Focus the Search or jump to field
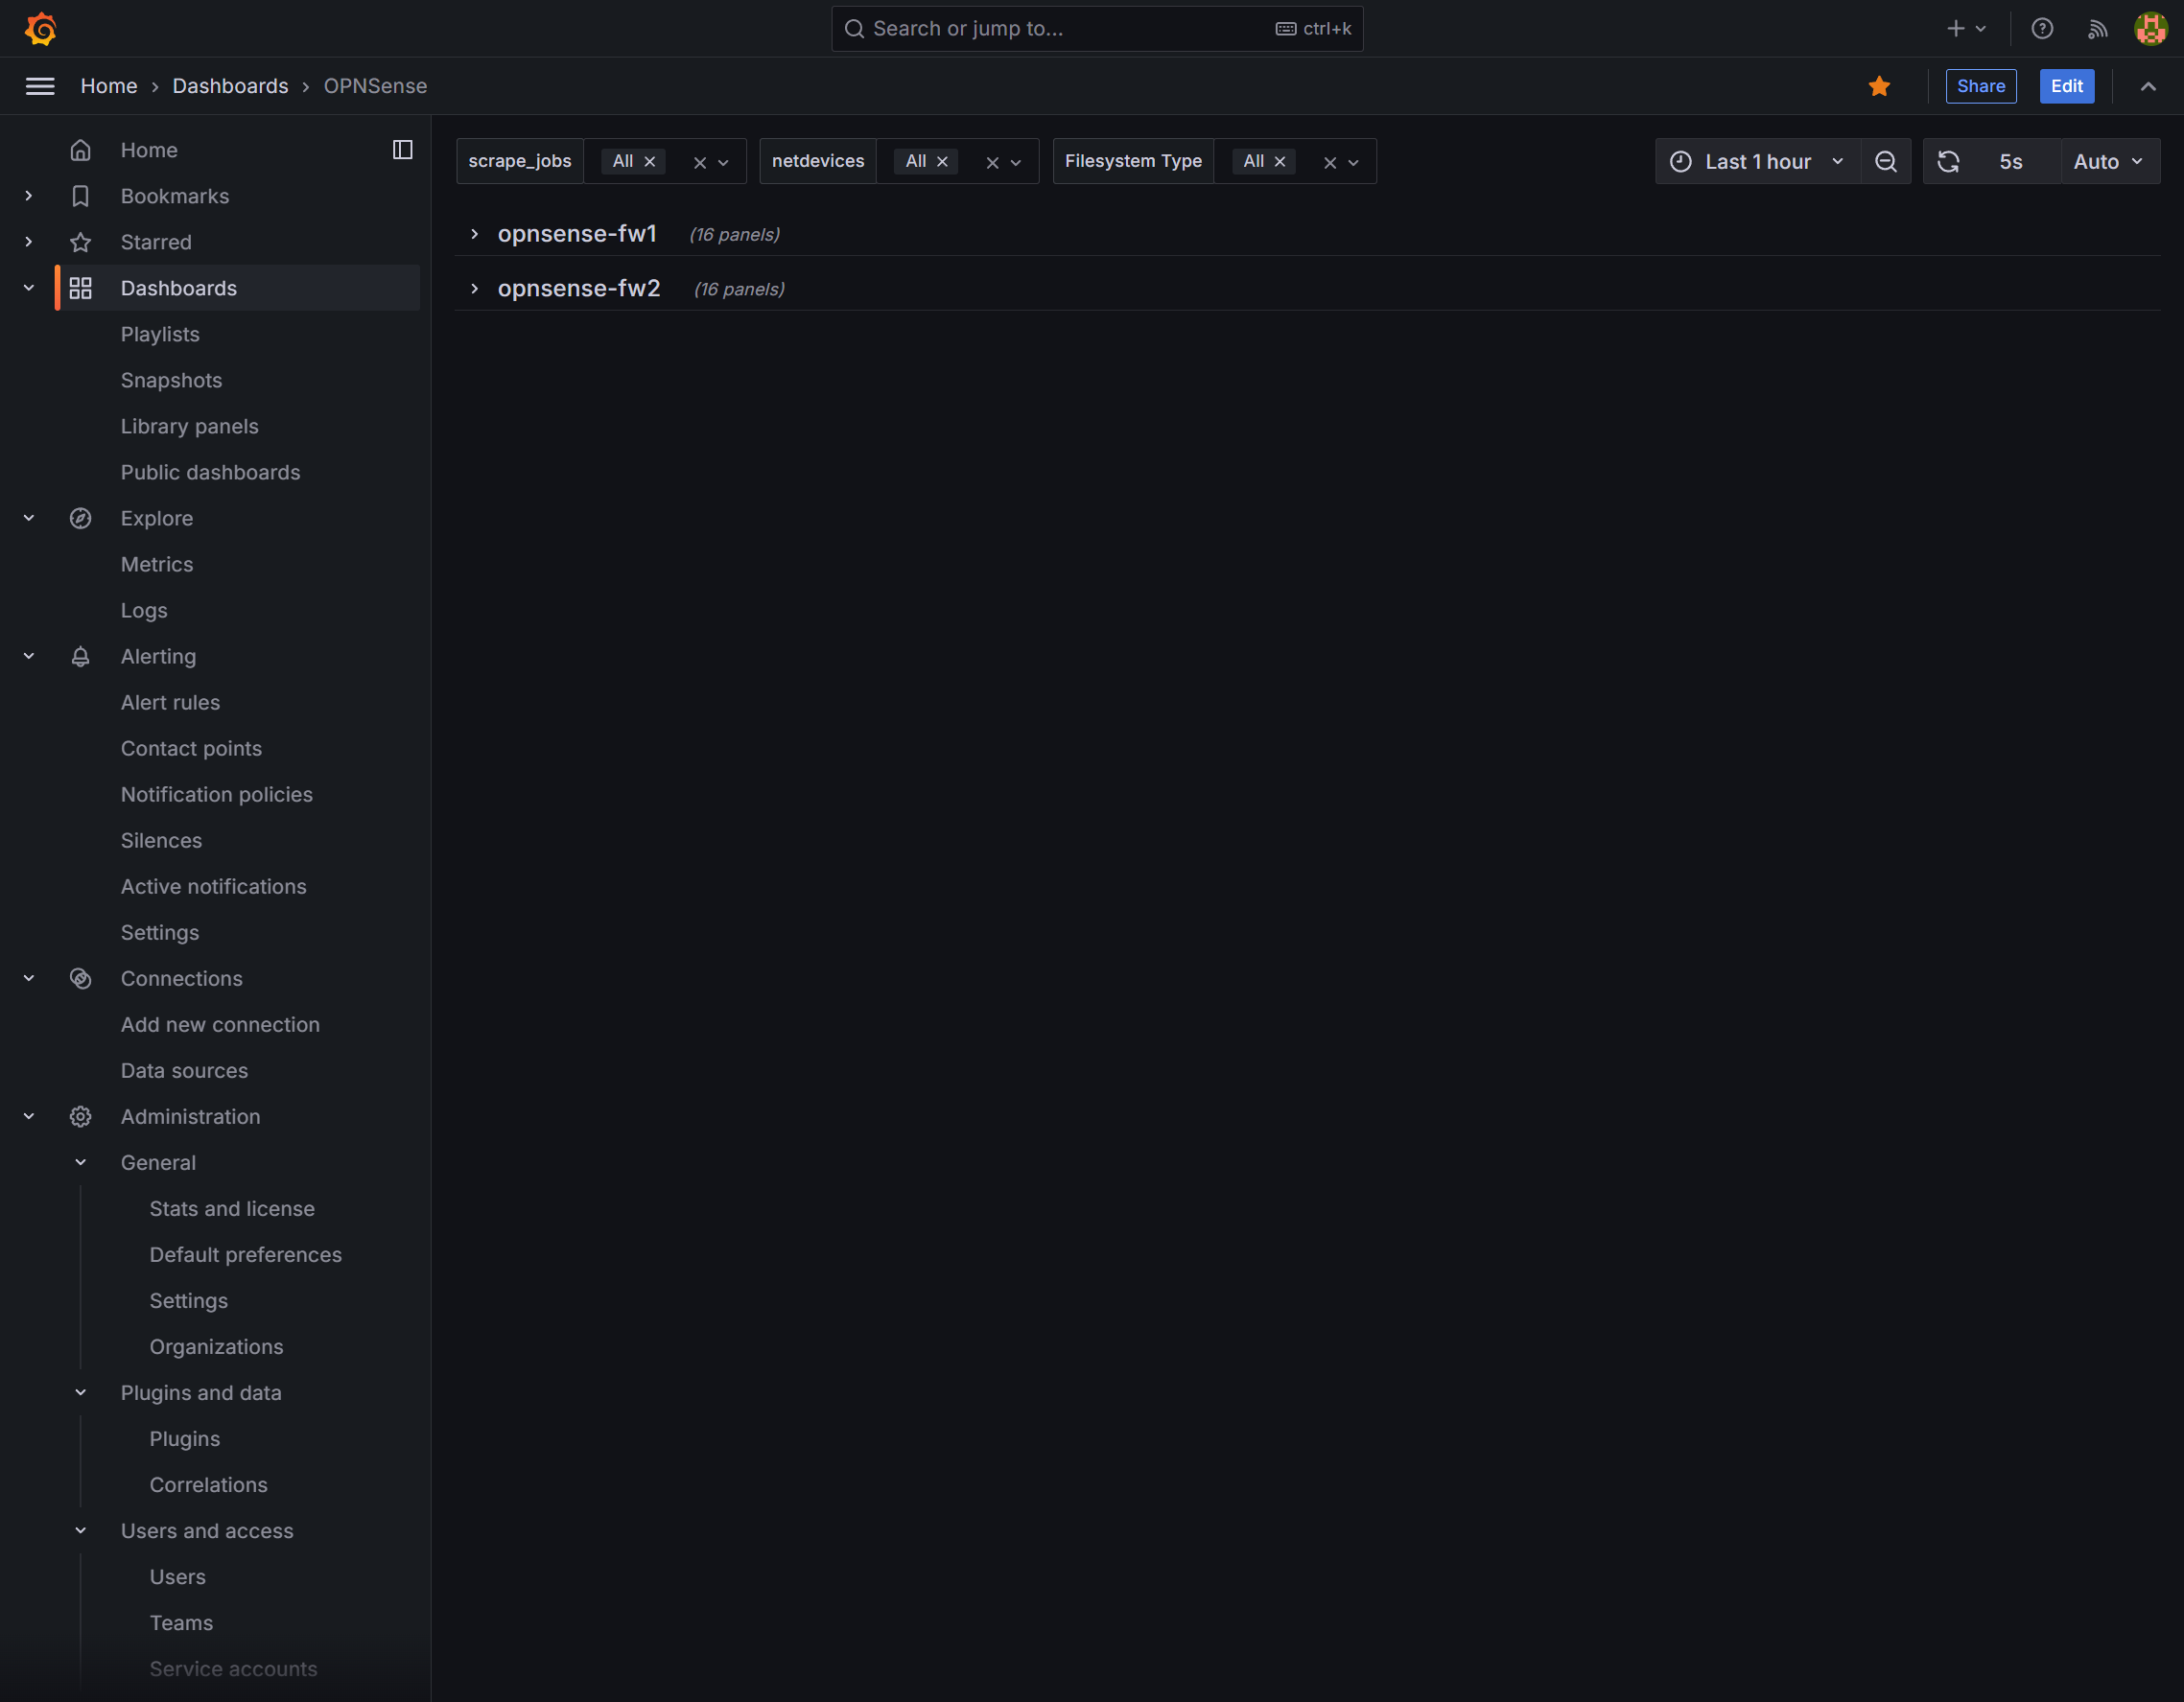 (x=1097, y=28)
